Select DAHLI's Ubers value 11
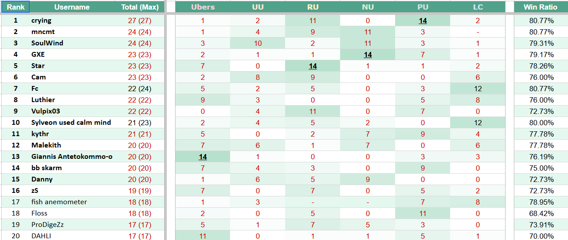 [x=203, y=236]
